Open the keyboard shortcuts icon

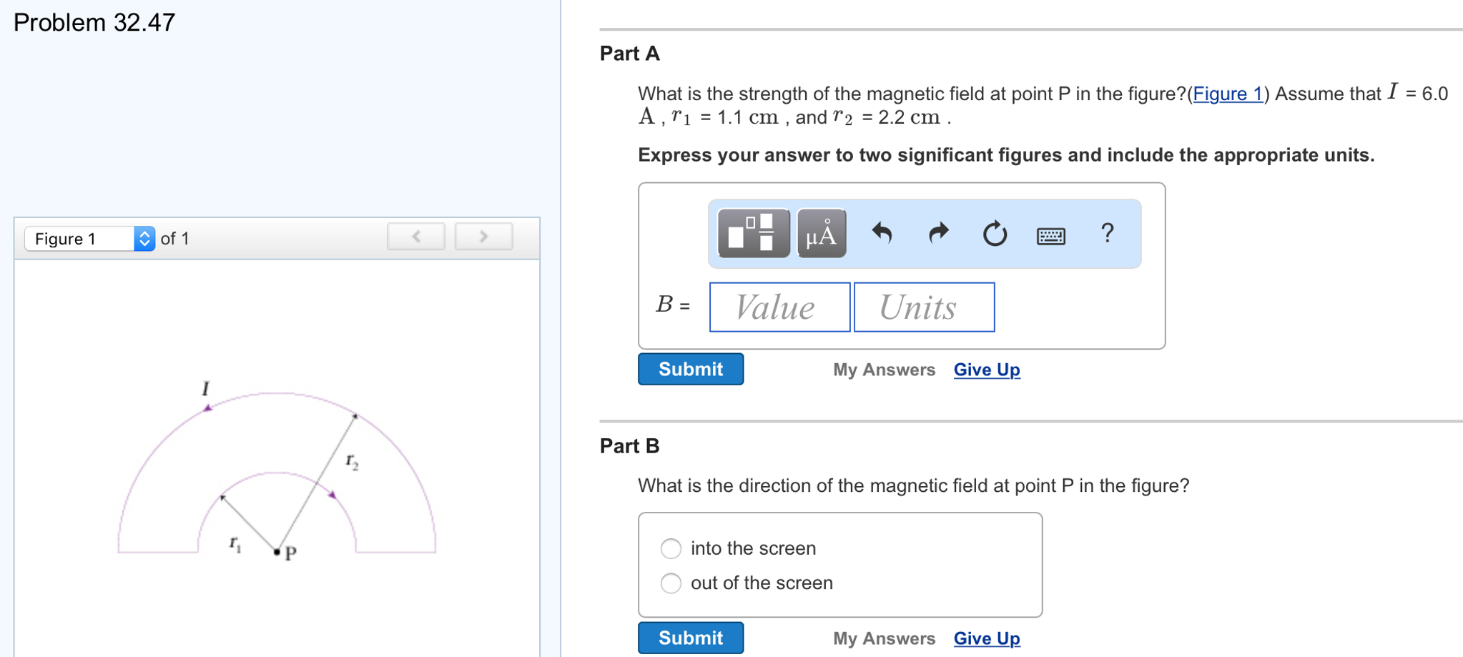(x=1051, y=235)
